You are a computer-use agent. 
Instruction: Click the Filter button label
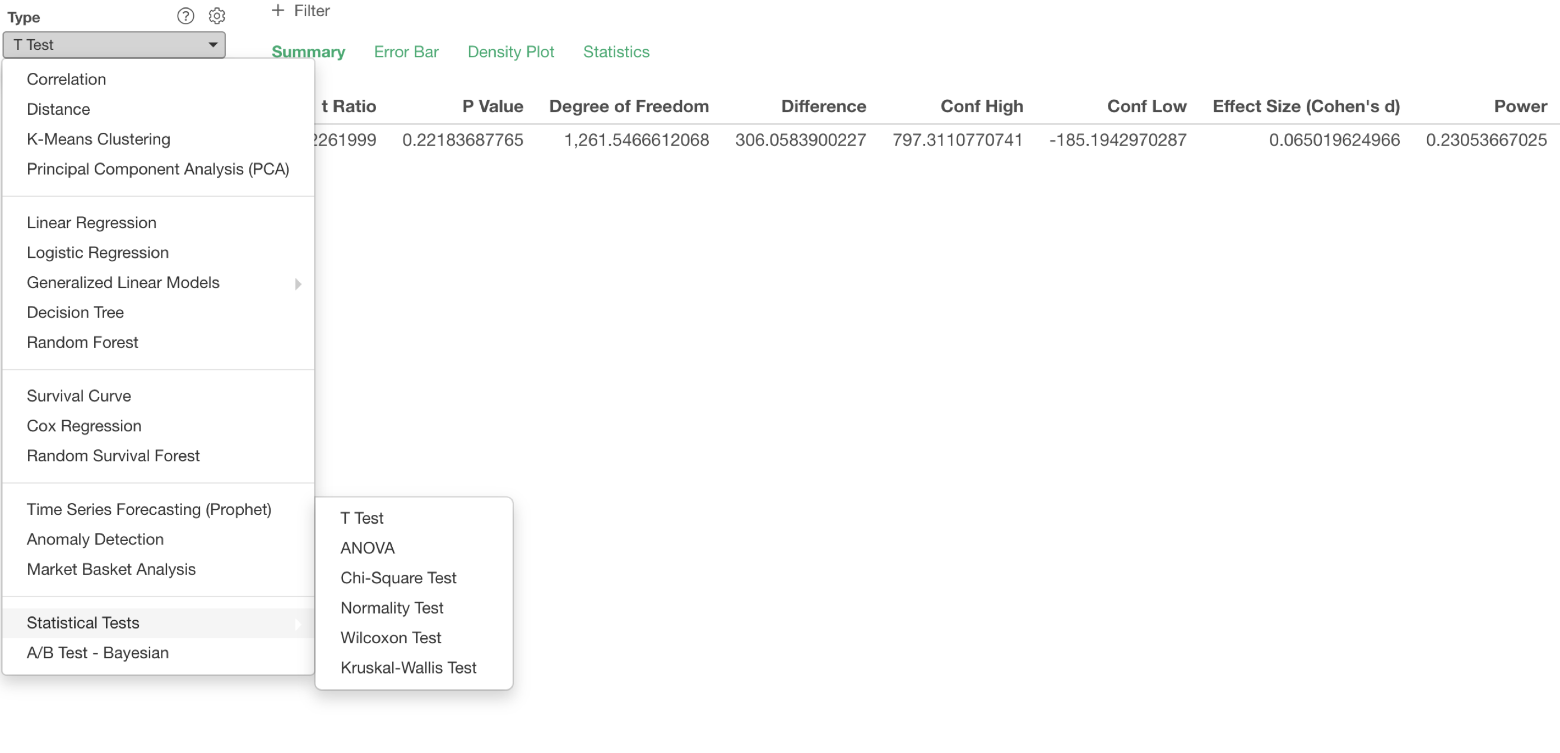(x=312, y=10)
